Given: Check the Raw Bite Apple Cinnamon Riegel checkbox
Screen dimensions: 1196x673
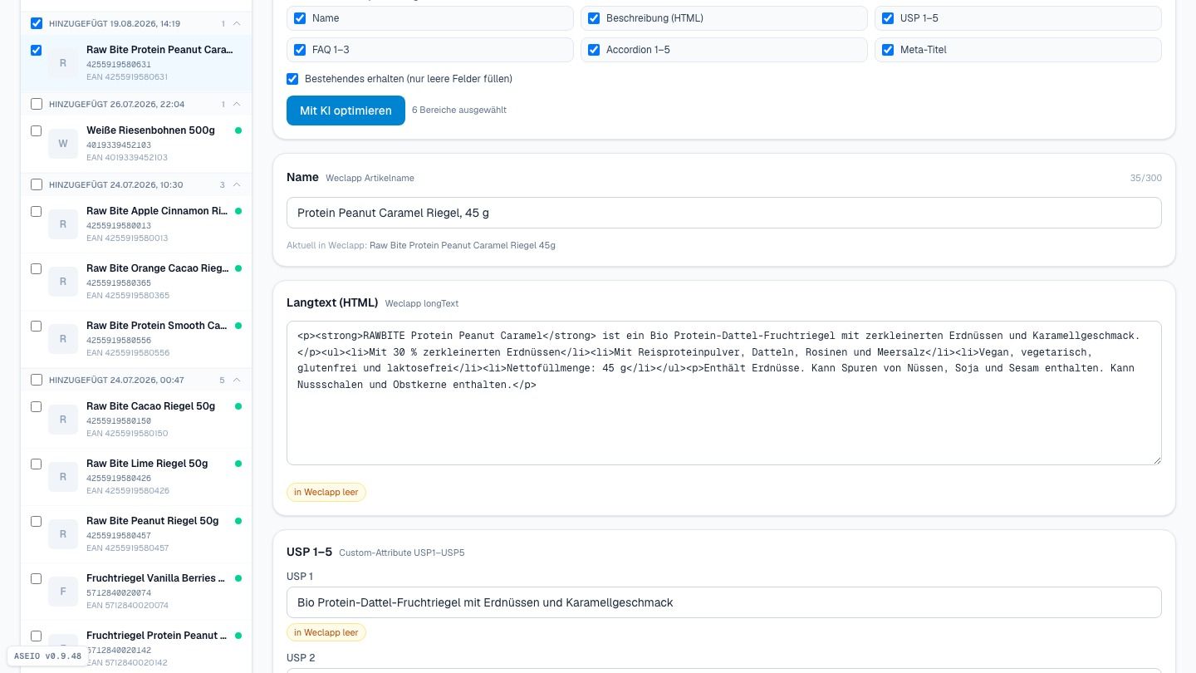Looking at the screenshot, I should coord(36,211).
